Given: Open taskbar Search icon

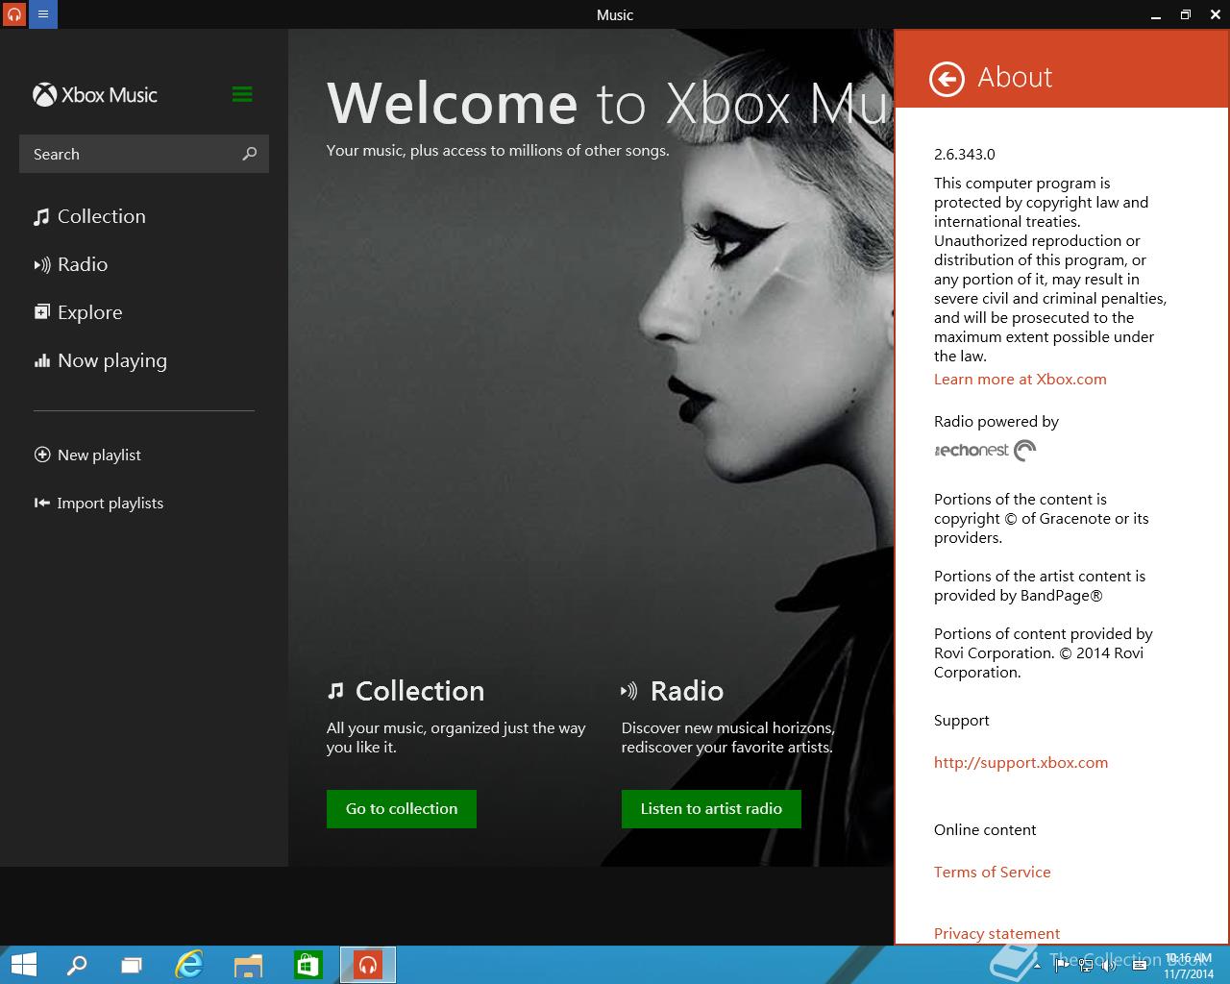Looking at the screenshot, I should click(x=77, y=965).
